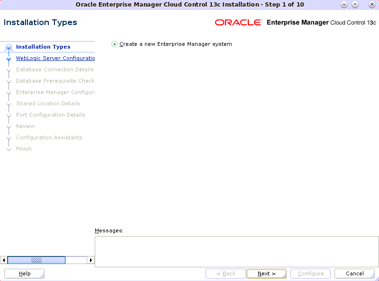Image resolution: width=379 pixels, height=281 pixels.
Task: Click the Next button
Action: click(266, 273)
